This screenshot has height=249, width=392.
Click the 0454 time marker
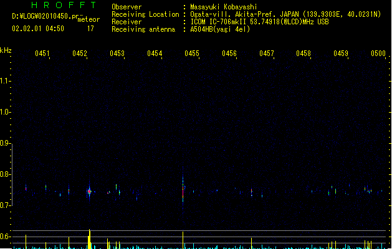tap(155, 54)
